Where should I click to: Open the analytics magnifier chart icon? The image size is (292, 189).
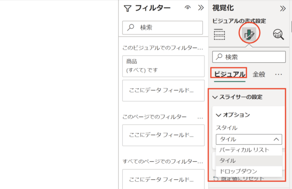click(278, 34)
